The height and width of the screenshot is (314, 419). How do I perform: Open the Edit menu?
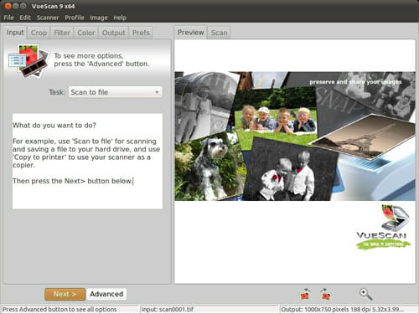pos(25,18)
